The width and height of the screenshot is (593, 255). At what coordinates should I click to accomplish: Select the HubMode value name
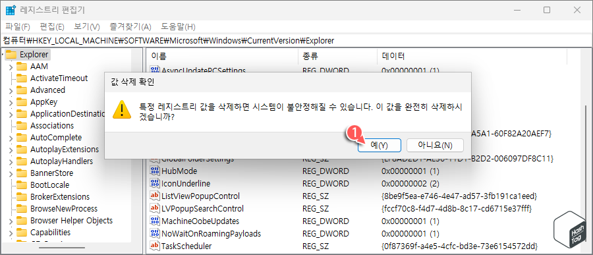(179, 171)
